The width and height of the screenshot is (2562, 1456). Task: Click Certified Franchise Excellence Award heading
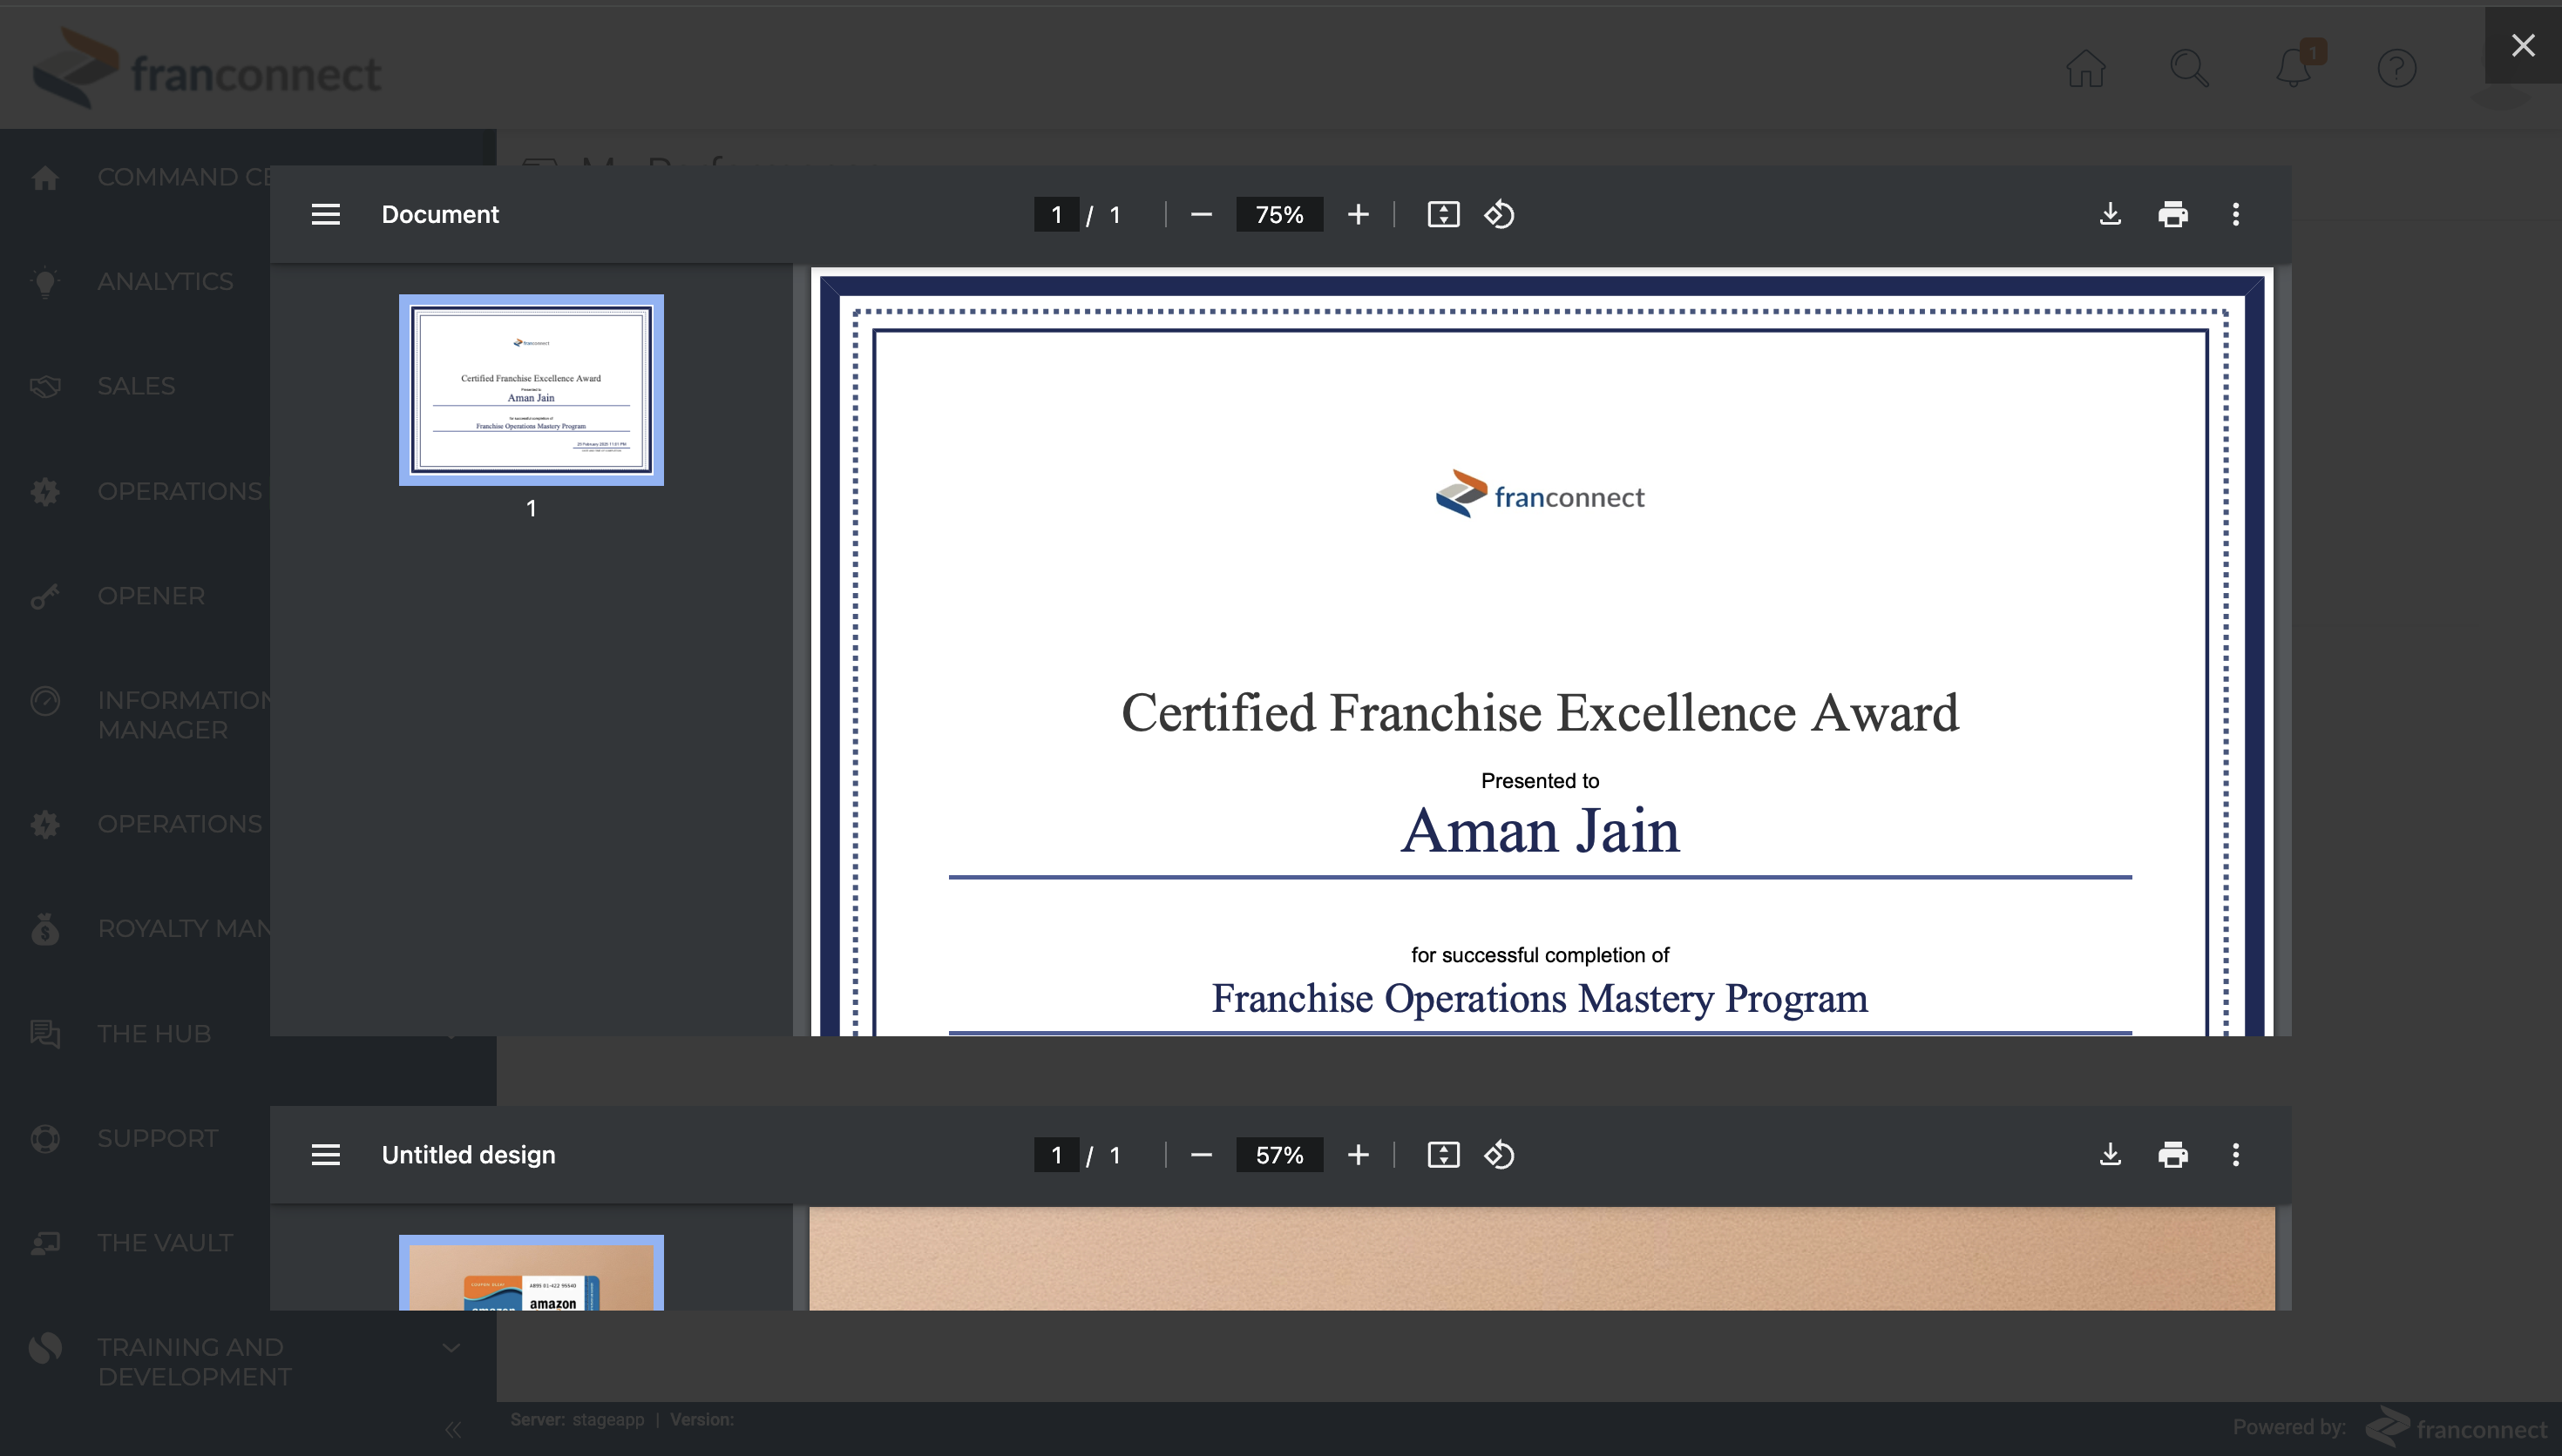point(1540,713)
